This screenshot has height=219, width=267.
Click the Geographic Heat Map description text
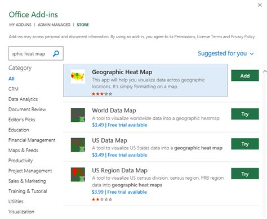[148, 83]
